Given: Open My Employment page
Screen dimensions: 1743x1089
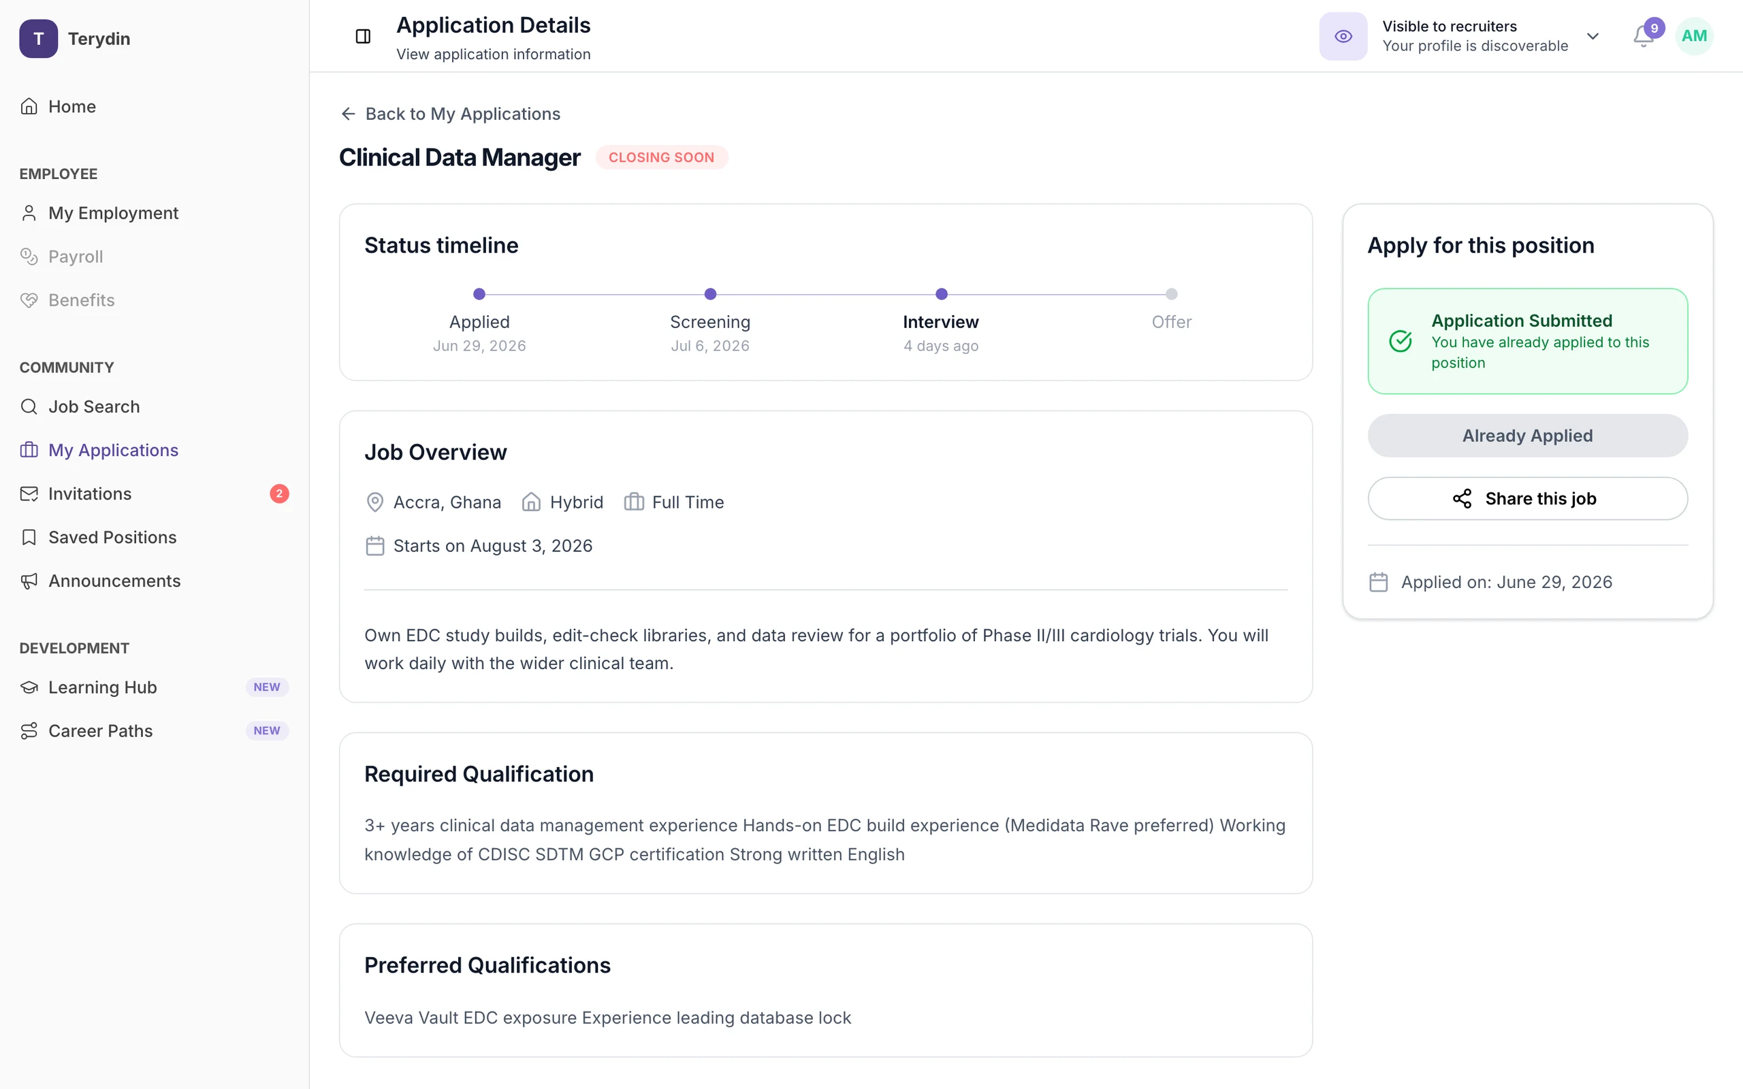Looking at the screenshot, I should (154, 213).
